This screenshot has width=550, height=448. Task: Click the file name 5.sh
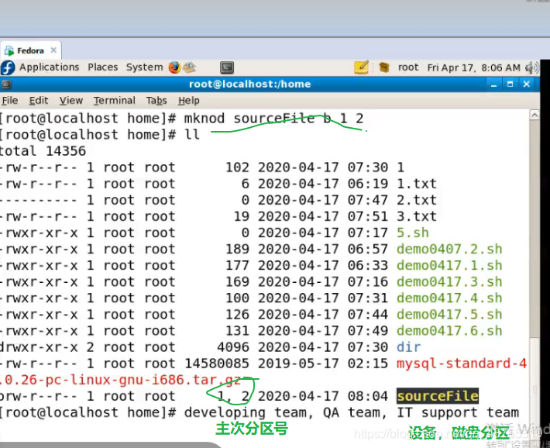pyautogui.click(x=413, y=233)
